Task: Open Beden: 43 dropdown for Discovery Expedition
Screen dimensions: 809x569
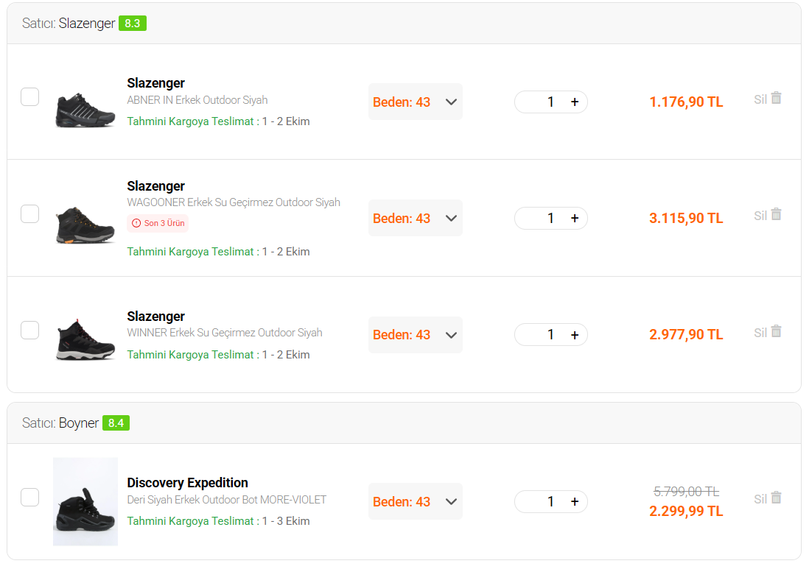Action: point(416,501)
